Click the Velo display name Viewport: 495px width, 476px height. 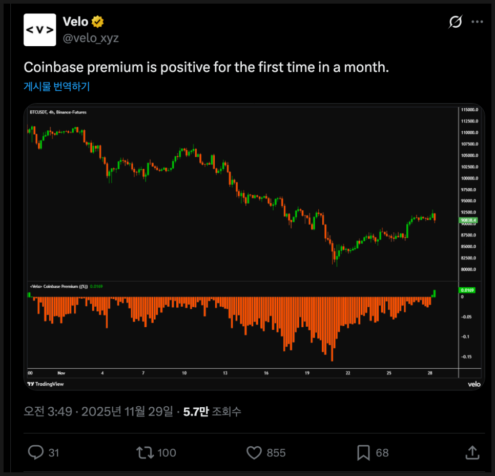pos(75,22)
